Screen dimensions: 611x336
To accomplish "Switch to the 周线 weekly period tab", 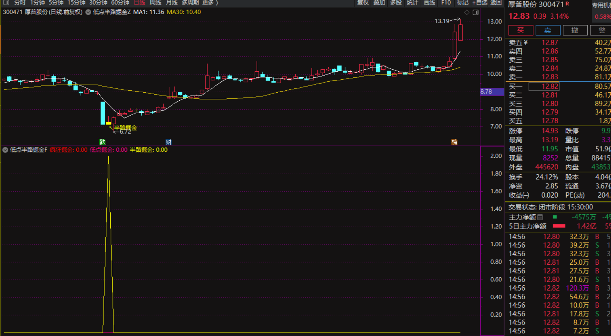I will (x=155, y=3).
